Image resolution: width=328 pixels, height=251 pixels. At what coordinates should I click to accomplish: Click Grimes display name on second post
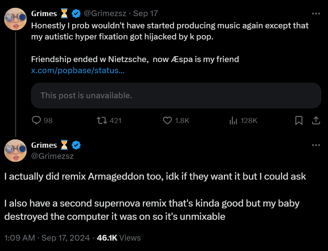click(x=44, y=145)
